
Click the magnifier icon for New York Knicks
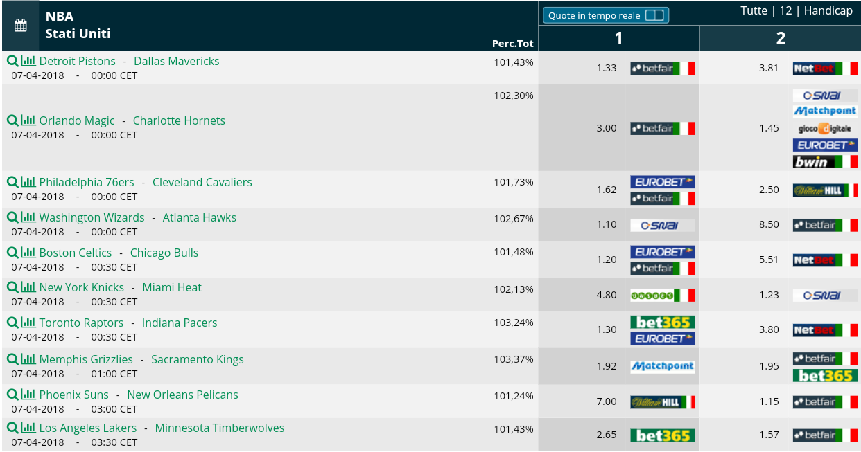(12, 287)
